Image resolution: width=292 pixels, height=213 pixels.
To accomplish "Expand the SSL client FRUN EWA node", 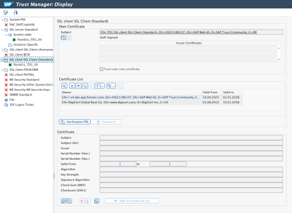I will coord(2,70).
